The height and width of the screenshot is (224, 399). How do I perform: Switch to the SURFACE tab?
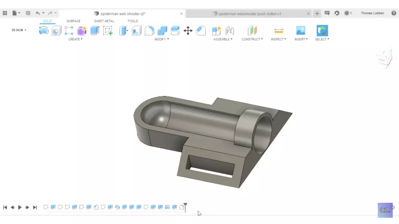(73, 21)
